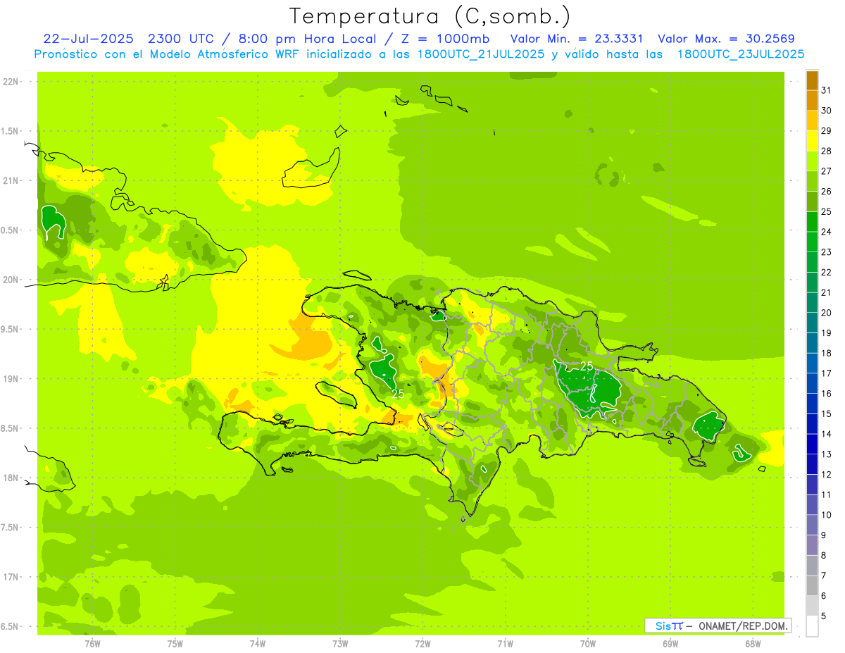
Task: Click the "ONAMET/REP.DOM." credit label
Action: (x=744, y=626)
